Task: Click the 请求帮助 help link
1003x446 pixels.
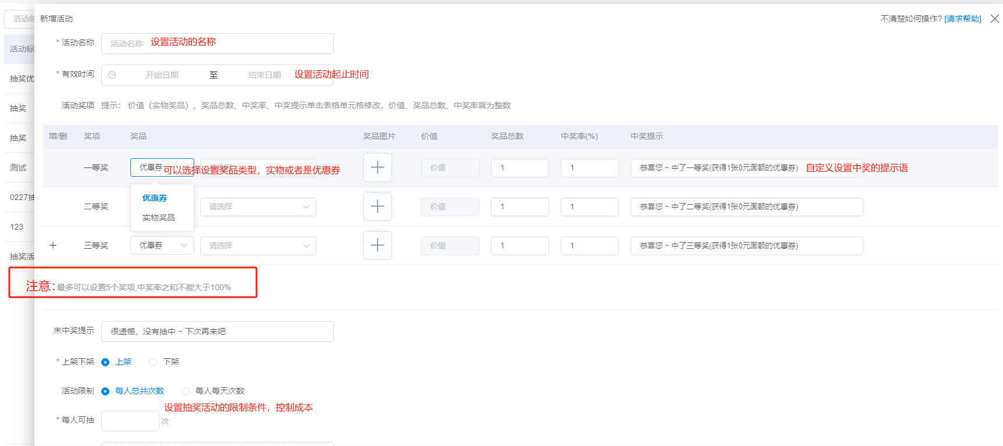Action: pyautogui.click(x=962, y=19)
